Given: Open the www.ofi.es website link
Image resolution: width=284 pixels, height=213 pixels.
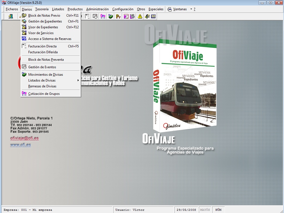Looking at the screenshot, I should [21, 145].
